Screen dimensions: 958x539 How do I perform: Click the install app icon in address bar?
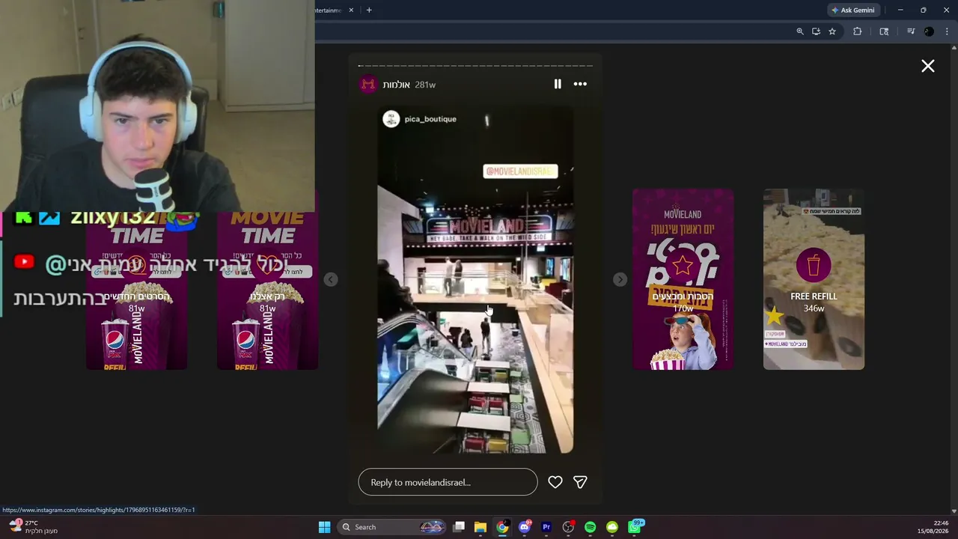pyautogui.click(x=816, y=31)
